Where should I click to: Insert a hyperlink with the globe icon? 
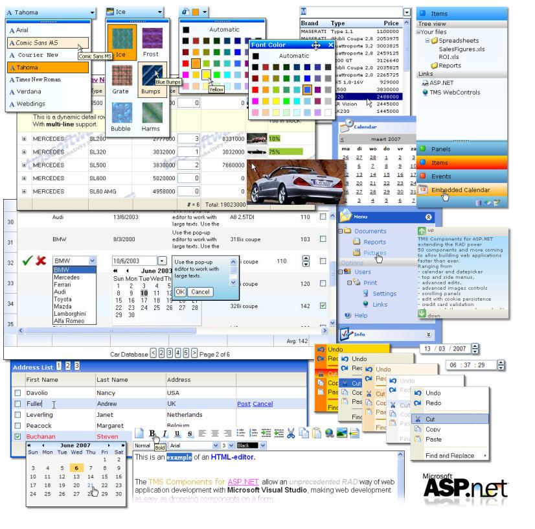click(330, 433)
